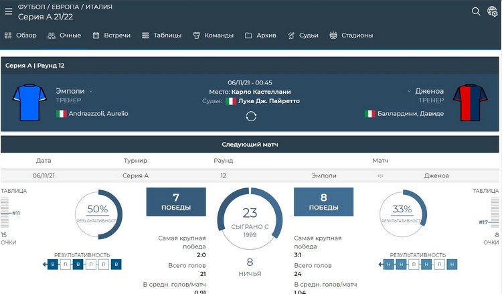Click Italian flag beside Andreazzoli
Image resolution: width=502 pixels, height=294 pixels.
[x=62, y=114]
